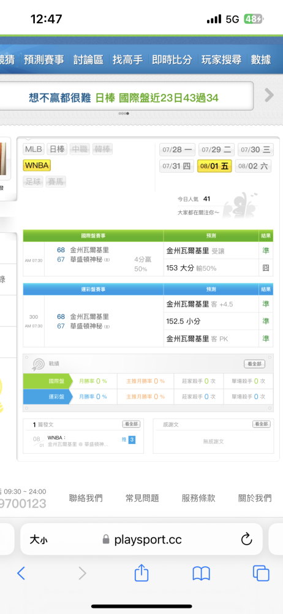
Task: Reload page with refresh icon
Action: 246,540
